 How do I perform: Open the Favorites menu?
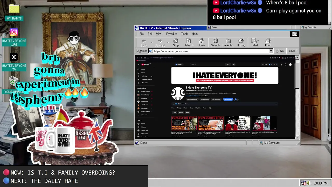(x=172, y=34)
